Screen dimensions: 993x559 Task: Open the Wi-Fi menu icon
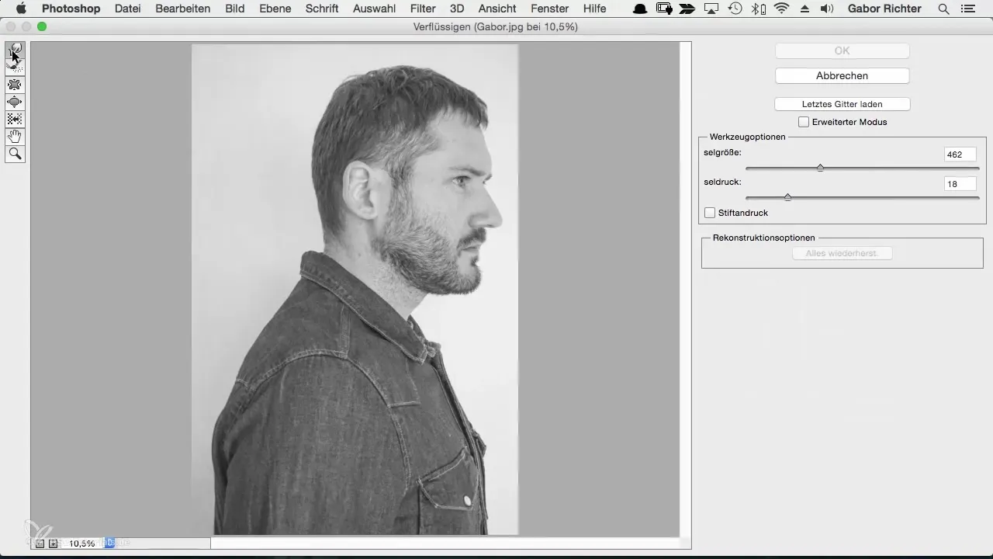point(781,9)
